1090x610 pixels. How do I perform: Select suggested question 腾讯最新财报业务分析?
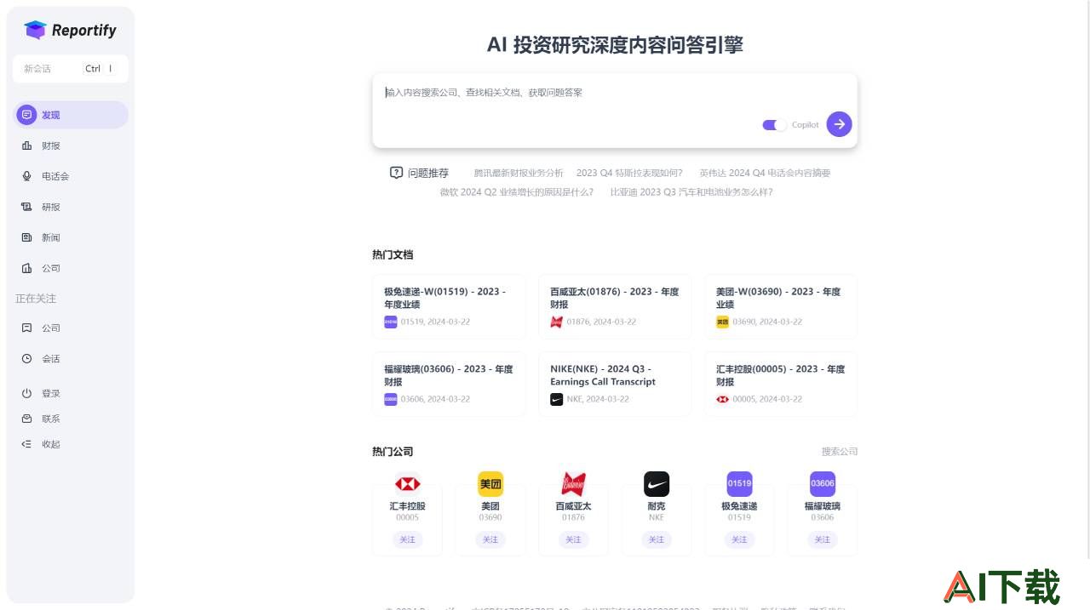pyautogui.click(x=519, y=173)
